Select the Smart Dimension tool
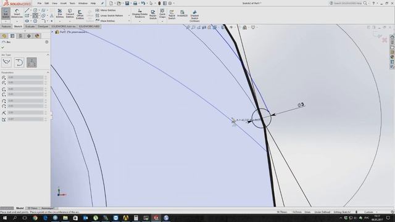 pyautogui.click(x=17, y=14)
